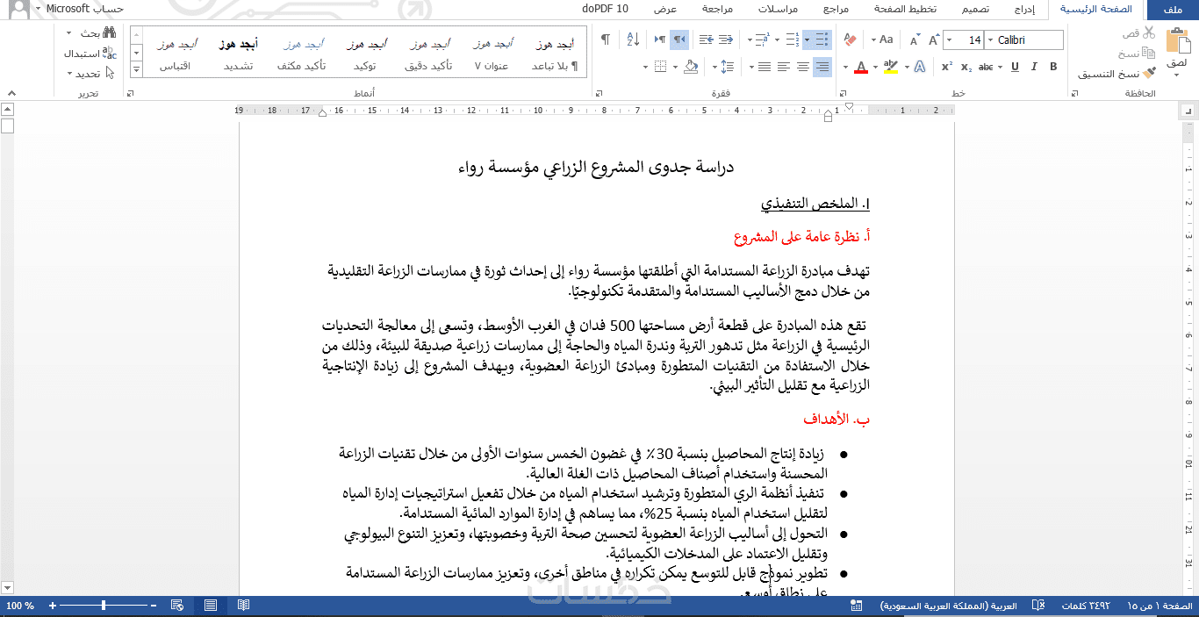
Task: Click the Microsoft account (حساب Microsoft) link
Action: (84, 9)
